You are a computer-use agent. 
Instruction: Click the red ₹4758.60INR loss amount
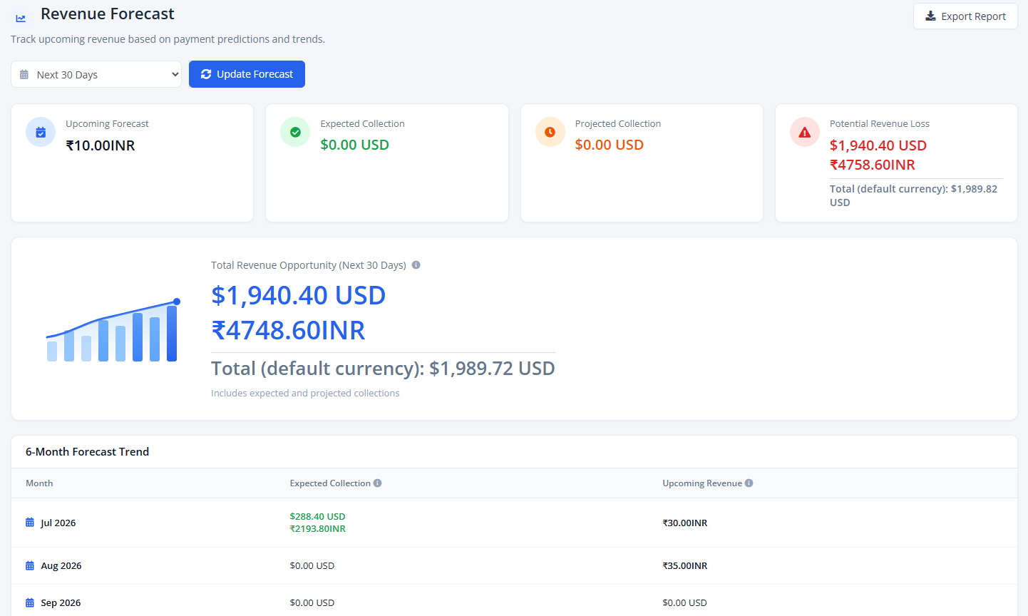pos(873,165)
